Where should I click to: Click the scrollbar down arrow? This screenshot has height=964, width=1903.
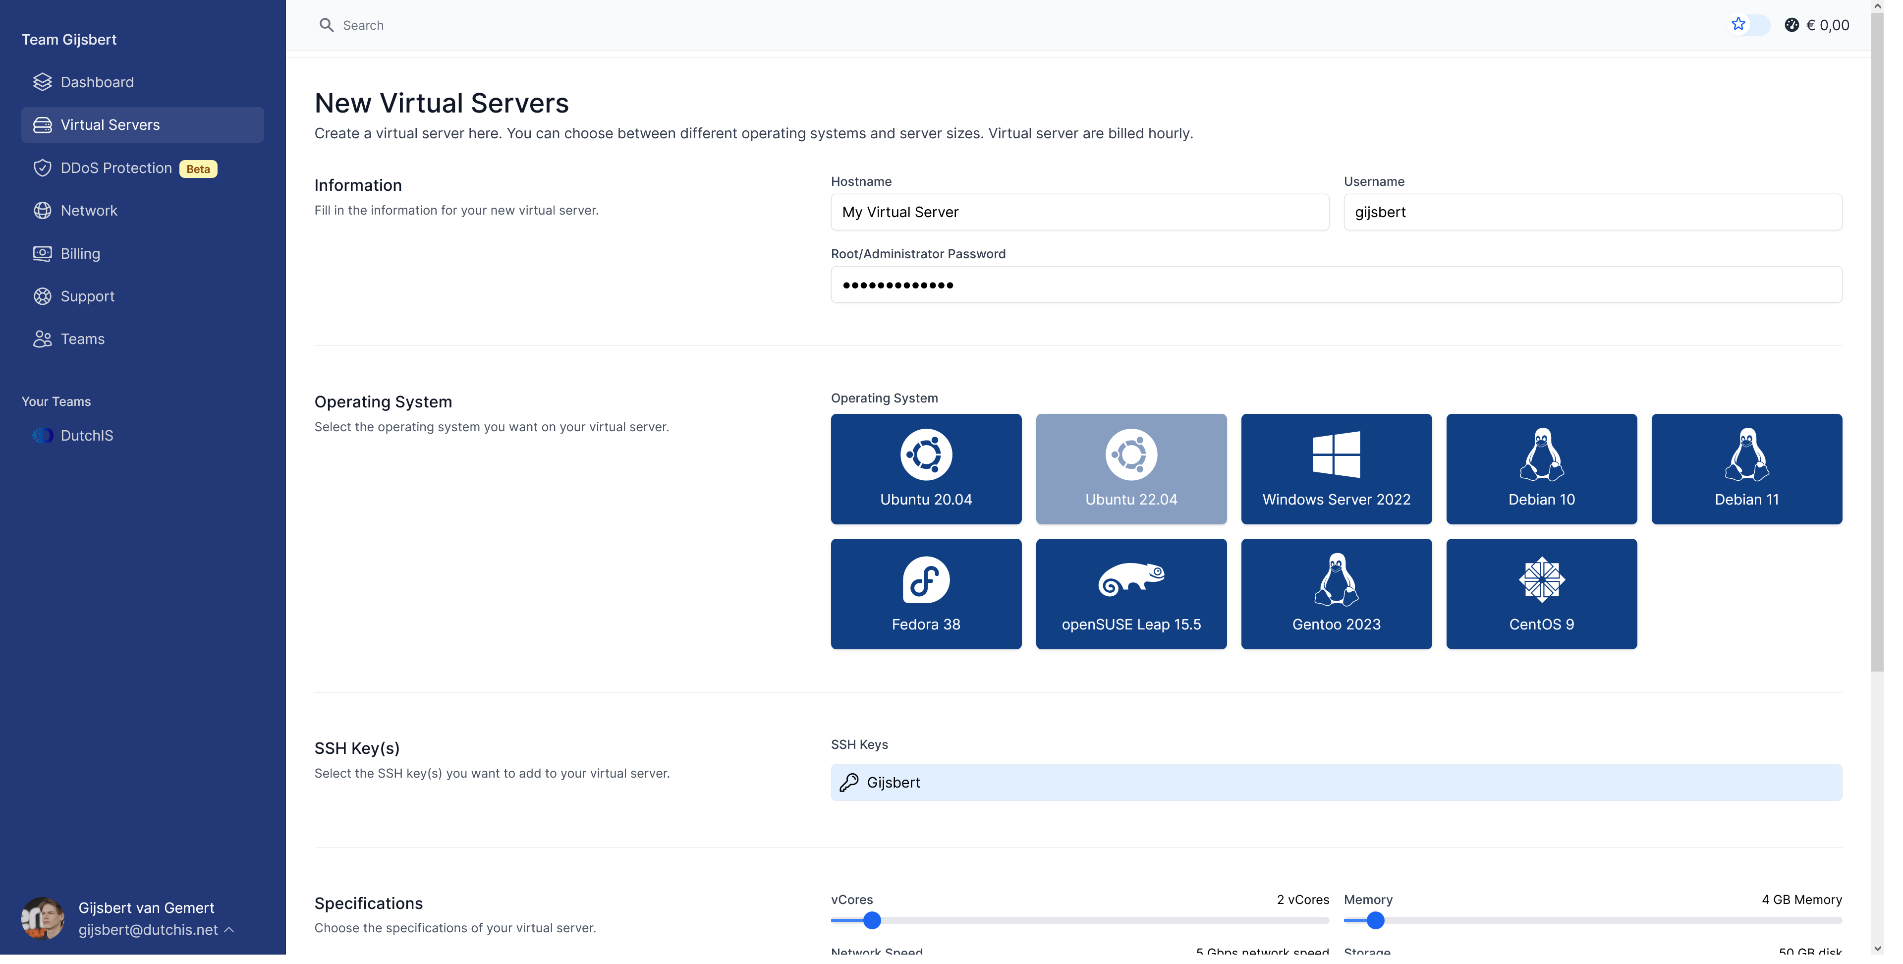[x=1896, y=958]
